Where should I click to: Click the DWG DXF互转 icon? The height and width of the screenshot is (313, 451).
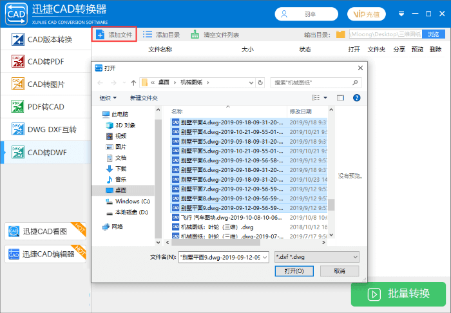tap(18, 129)
